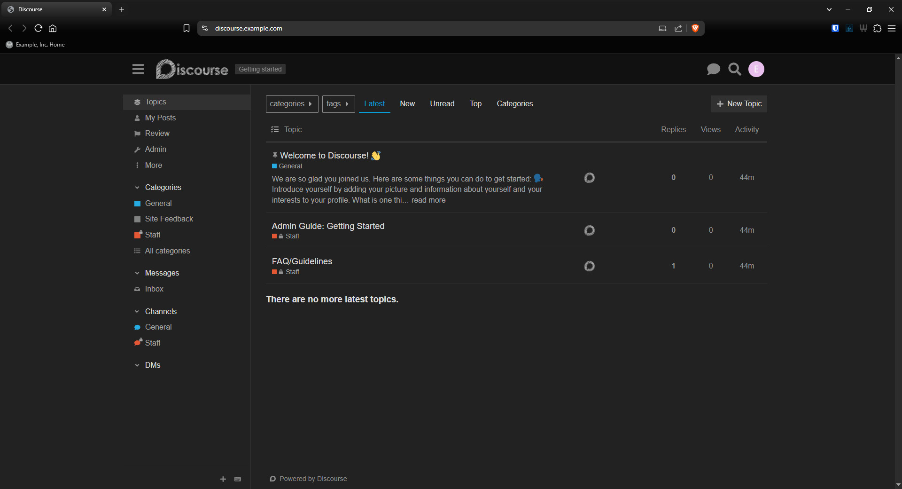
Task: Bookmark this page using bookmark icon
Action: tap(187, 28)
